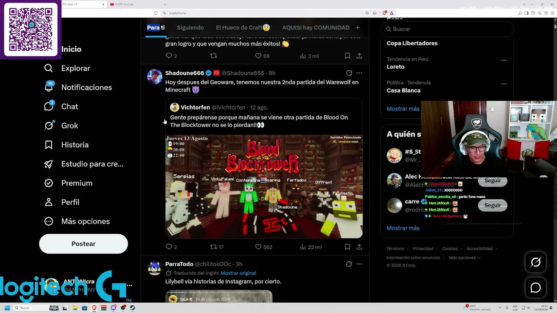Open El Hueco de Craft tab
557x313 pixels.
click(243, 27)
